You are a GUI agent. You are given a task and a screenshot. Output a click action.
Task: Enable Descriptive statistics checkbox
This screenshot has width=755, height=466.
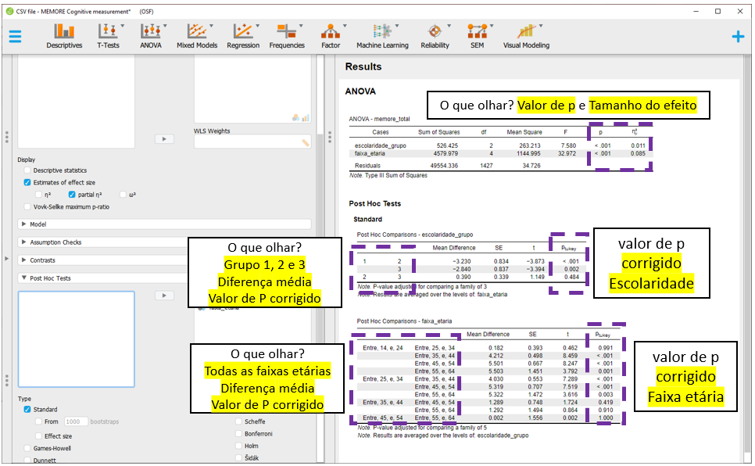[x=28, y=170]
